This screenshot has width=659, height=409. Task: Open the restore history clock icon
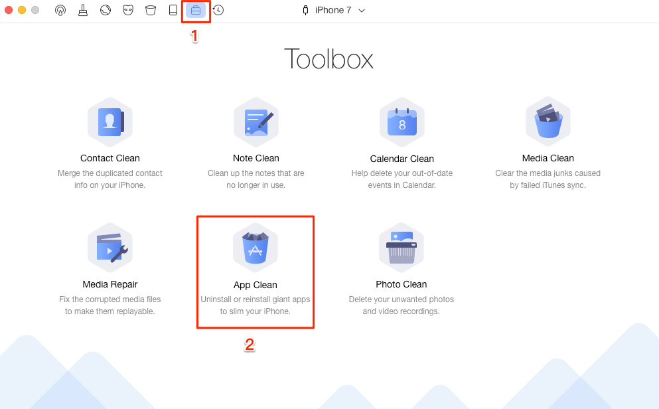point(218,10)
